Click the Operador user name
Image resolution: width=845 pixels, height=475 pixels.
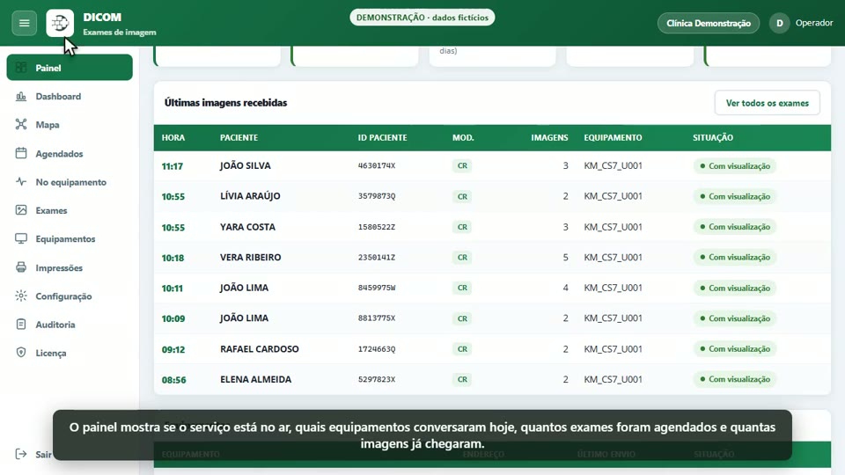coord(813,23)
